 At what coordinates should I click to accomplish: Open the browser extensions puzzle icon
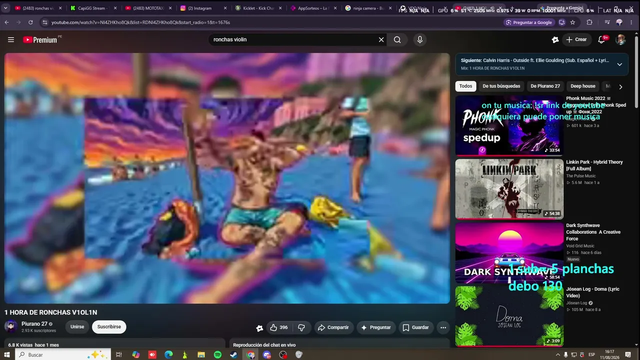[x=589, y=22]
